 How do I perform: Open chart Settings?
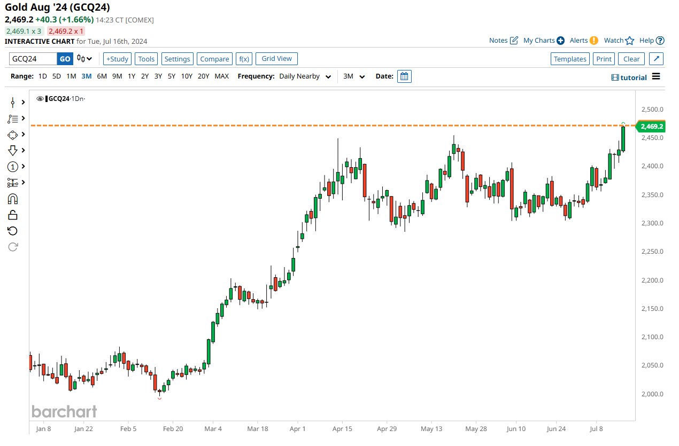pyautogui.click(x=177, y=59)
